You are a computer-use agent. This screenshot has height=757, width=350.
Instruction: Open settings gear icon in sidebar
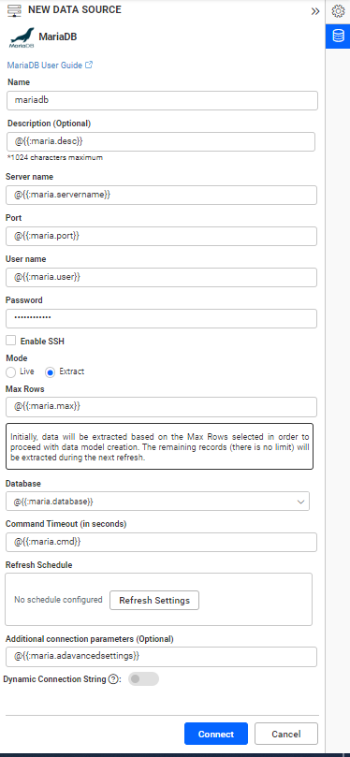(338, 11)
